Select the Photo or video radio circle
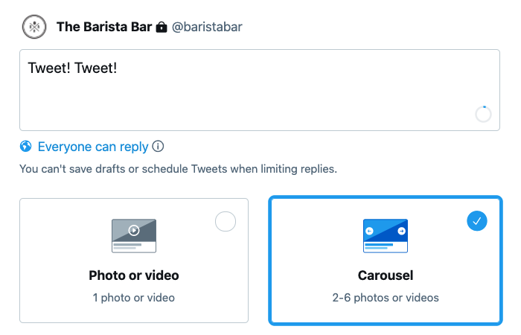Viewport: 521px width, 335px height. tap(226, 221)
